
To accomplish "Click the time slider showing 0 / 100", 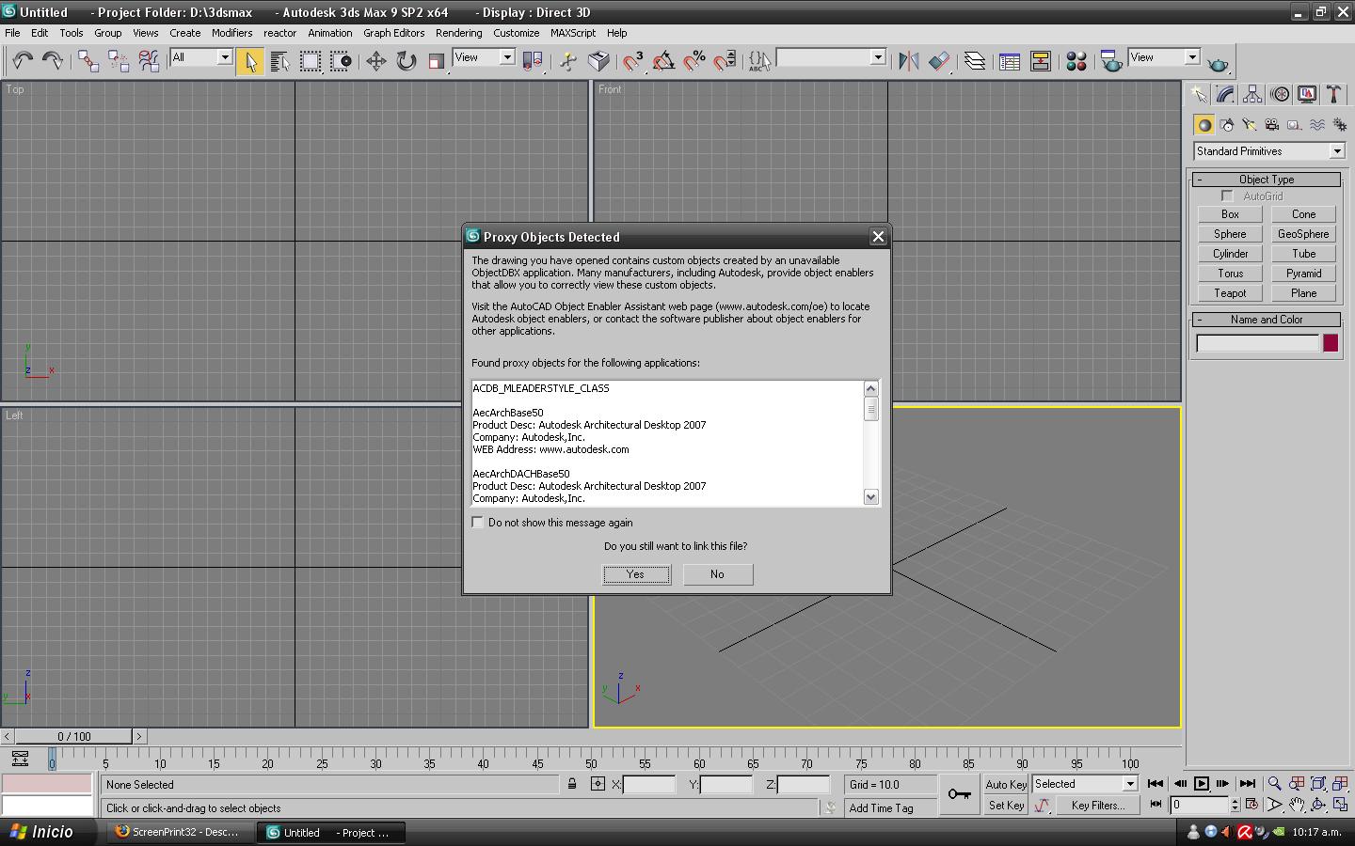I will (74, 736).
